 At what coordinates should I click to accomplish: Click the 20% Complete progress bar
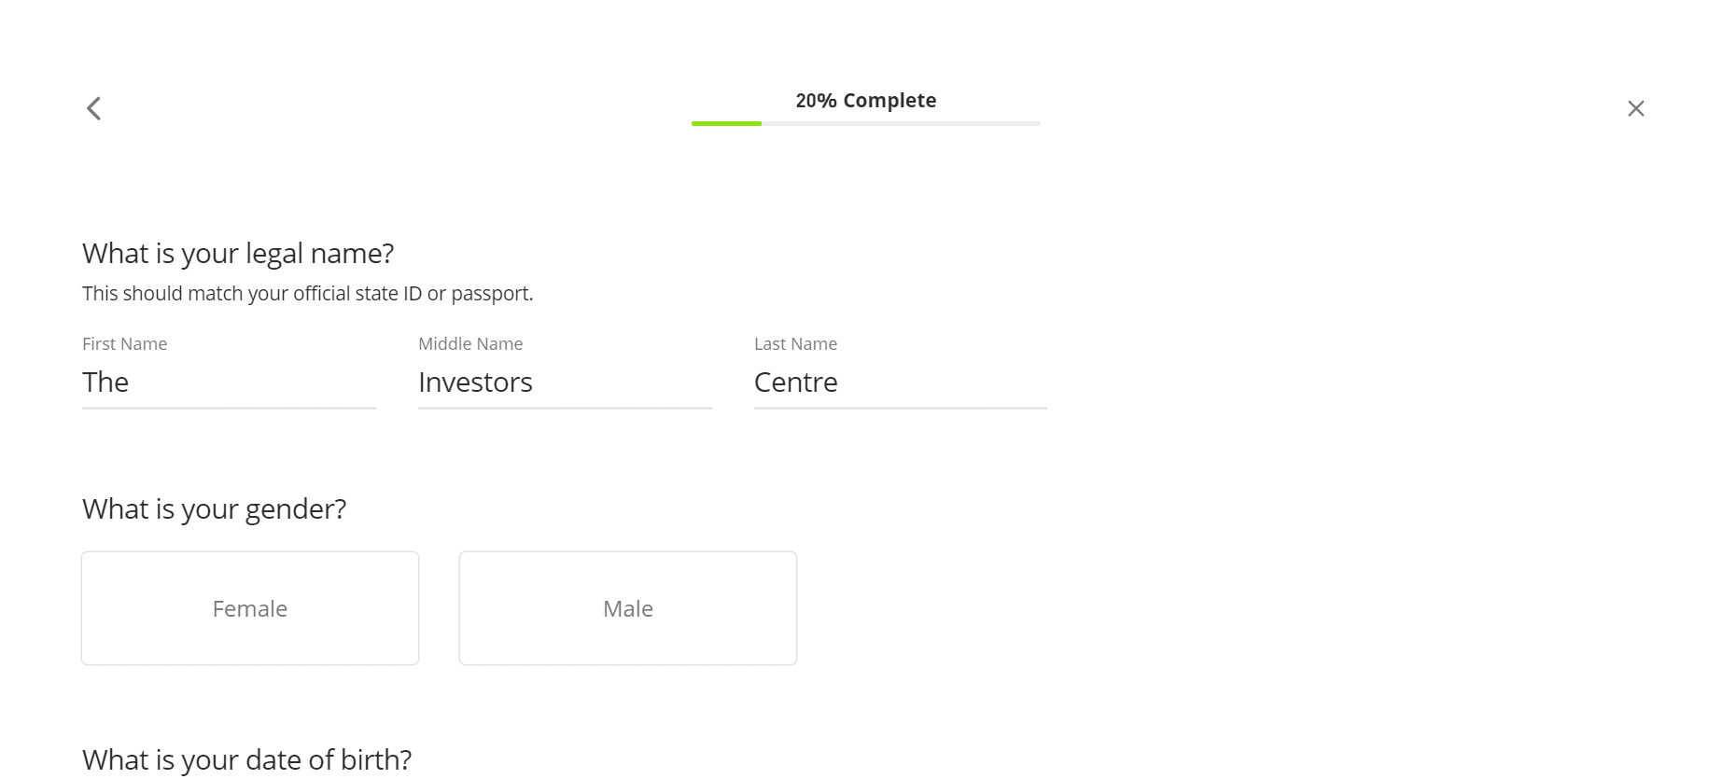[x=864, y=123]
